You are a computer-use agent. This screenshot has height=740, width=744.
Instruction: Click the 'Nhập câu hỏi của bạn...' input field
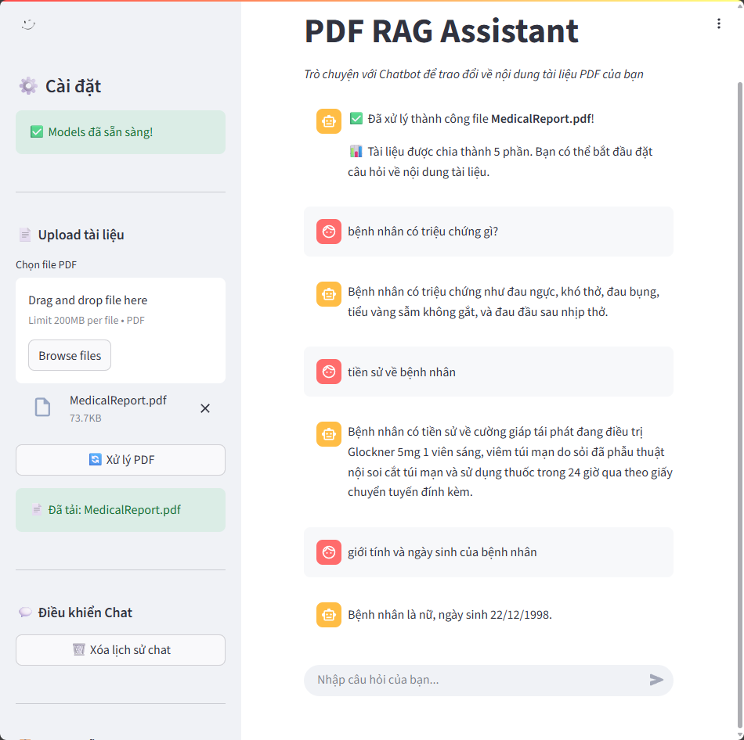tap(470, 681)
